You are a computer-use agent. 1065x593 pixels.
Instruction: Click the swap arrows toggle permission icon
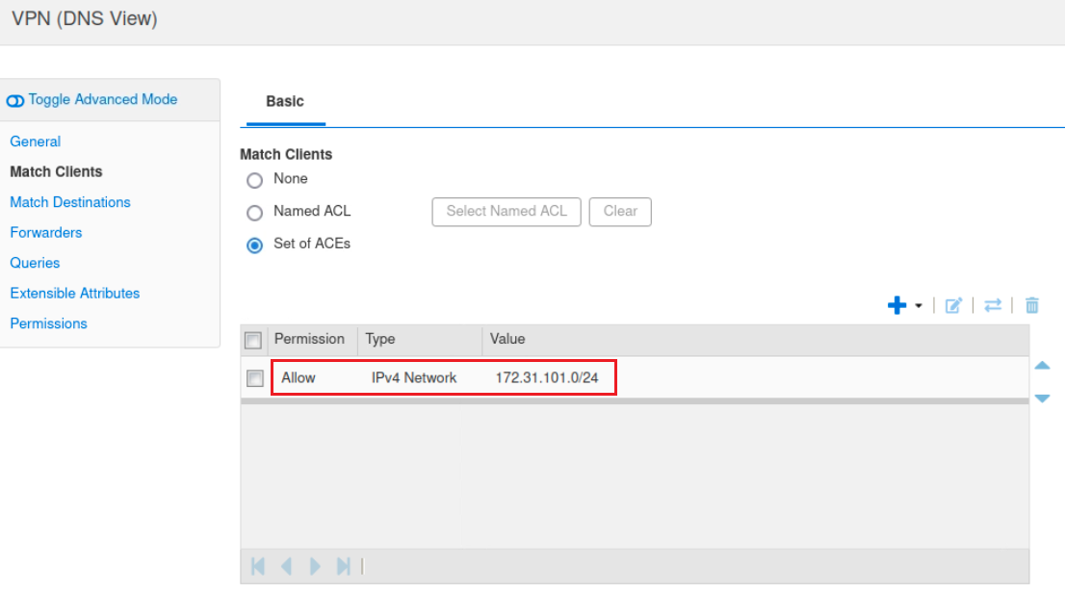[993, 305]
